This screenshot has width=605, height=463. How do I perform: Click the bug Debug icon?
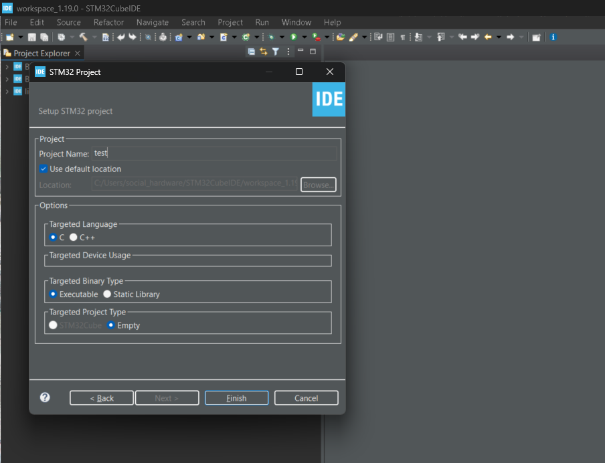coord(271,37)
